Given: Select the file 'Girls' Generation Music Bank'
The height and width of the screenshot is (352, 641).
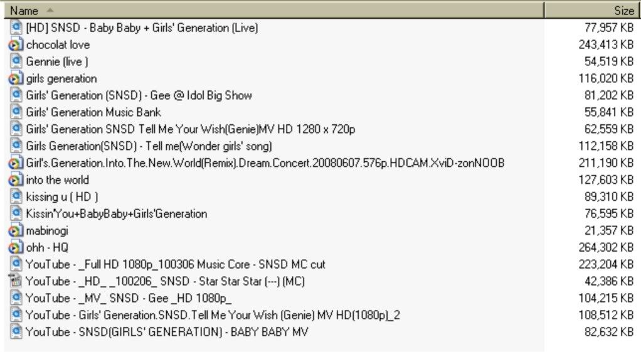Looking at the screenshot, I should tap(93, 112).
